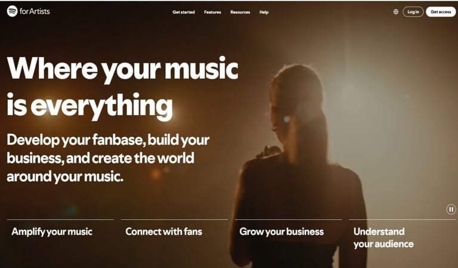The height and width of the screenshot is (268, 458).
Task: Select the Amplify your music tab
Action: [52, 232]
